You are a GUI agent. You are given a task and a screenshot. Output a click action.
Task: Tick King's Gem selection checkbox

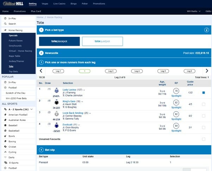point(204,104)
